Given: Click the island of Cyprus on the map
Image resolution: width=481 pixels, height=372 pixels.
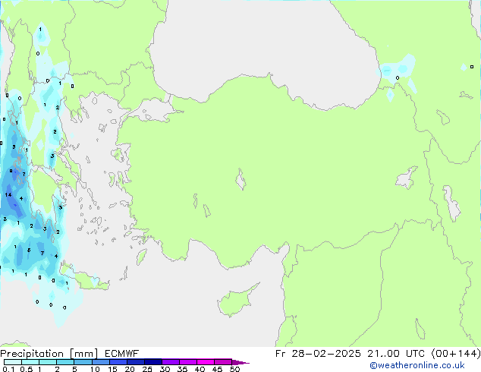Looking at the screenshot, I should click(236, 301).
